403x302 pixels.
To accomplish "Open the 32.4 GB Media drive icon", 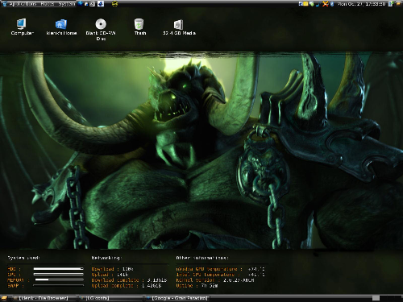I will tap(179, 27).
